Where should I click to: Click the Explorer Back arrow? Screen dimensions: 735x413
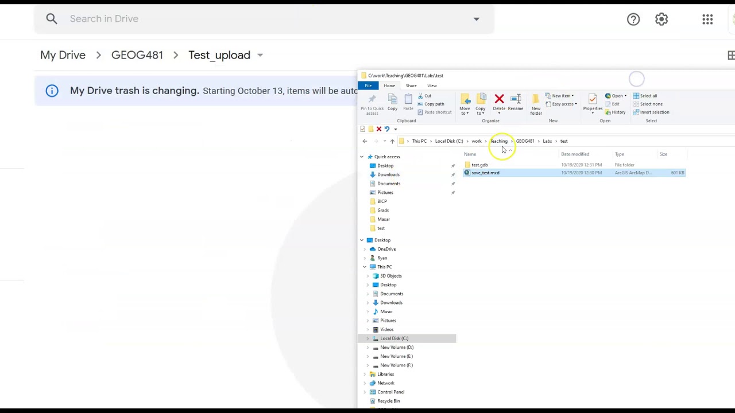365,141
